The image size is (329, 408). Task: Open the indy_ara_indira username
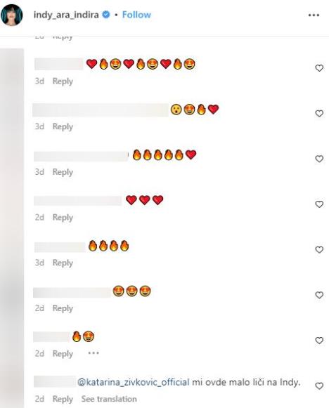(x=66, y=15)
